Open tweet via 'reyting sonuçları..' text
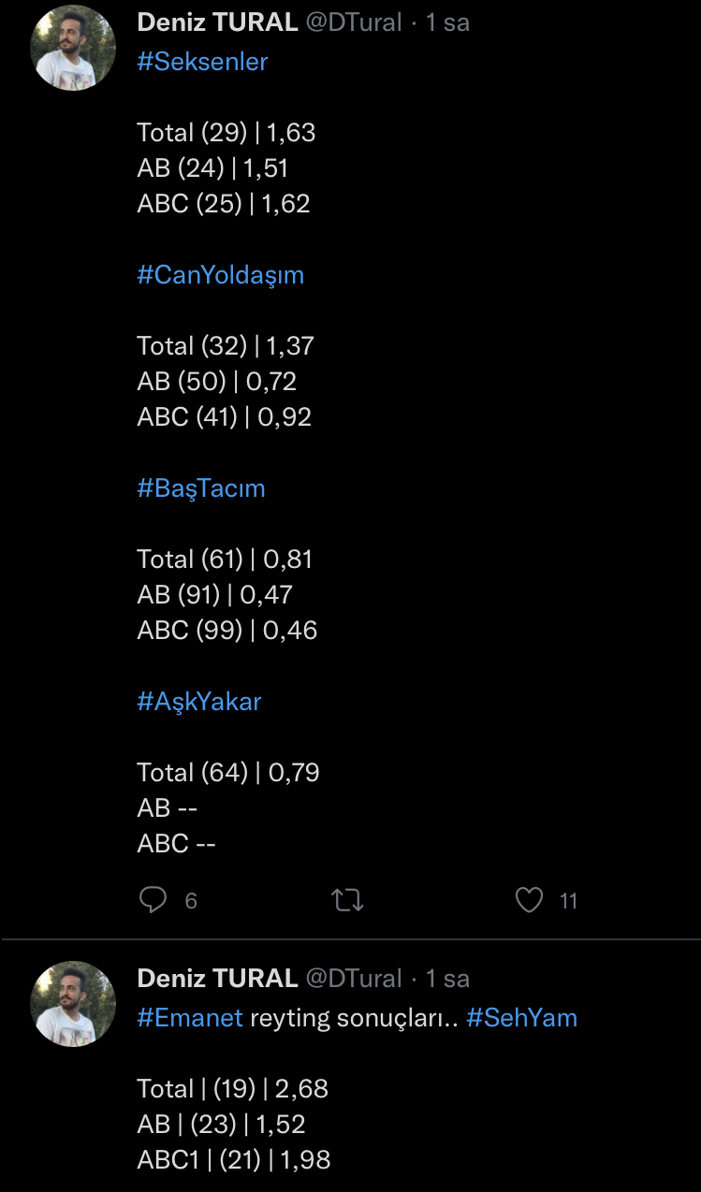The width and height of the screenshot is (701, 1192). point(354,1018)
